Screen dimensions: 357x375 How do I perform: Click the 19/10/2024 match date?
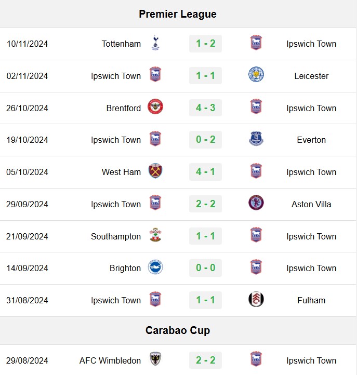[x=27, y=140]
